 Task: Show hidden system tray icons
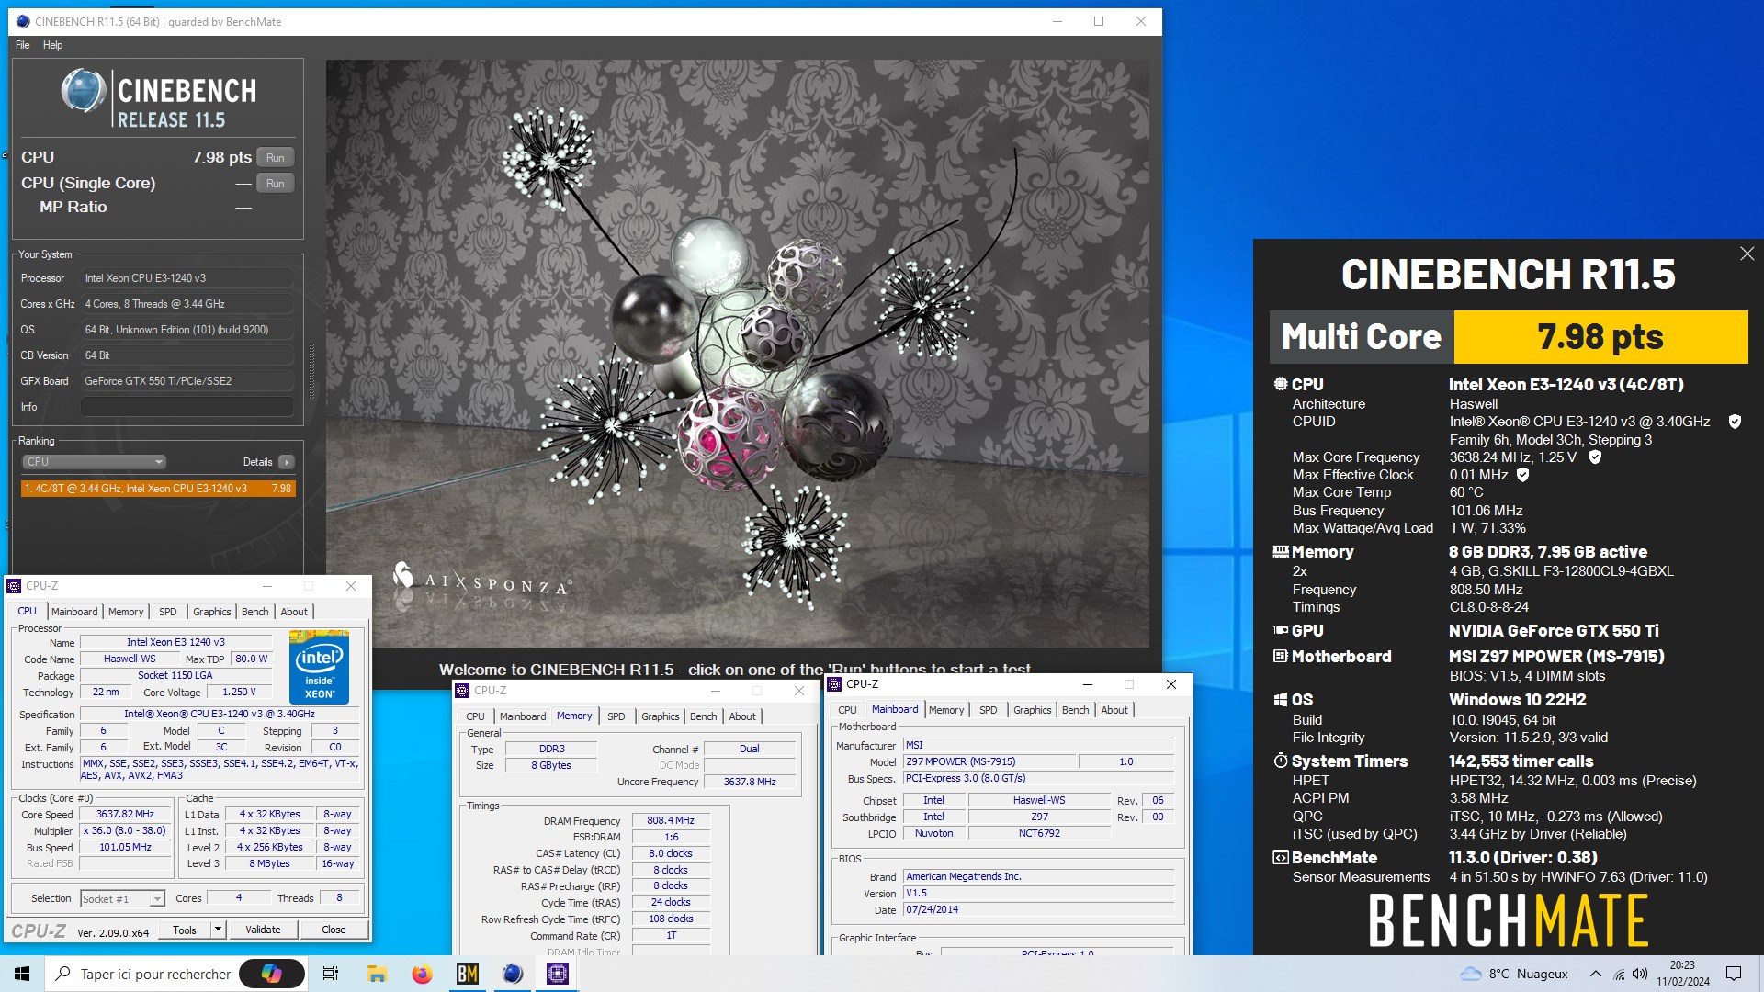click(1596, 974)
